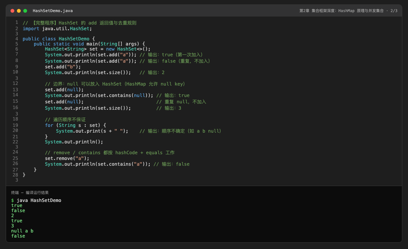Click the System.out.print(s + " ") statement

[92, 131]
